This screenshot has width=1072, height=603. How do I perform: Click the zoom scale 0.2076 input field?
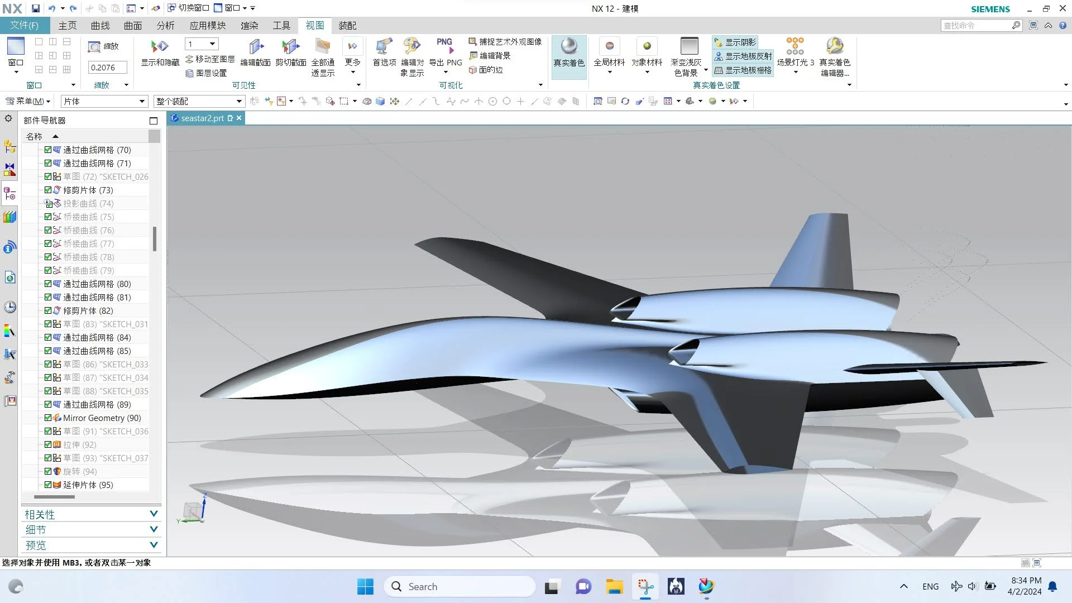coord(107,68)
